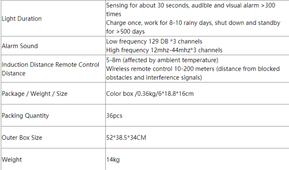289x170 pixels.
Task: Click the 'High frequency 12mhz-44mhz*3 channels' line
Action: pyautogui.click(x=164, y=50)
